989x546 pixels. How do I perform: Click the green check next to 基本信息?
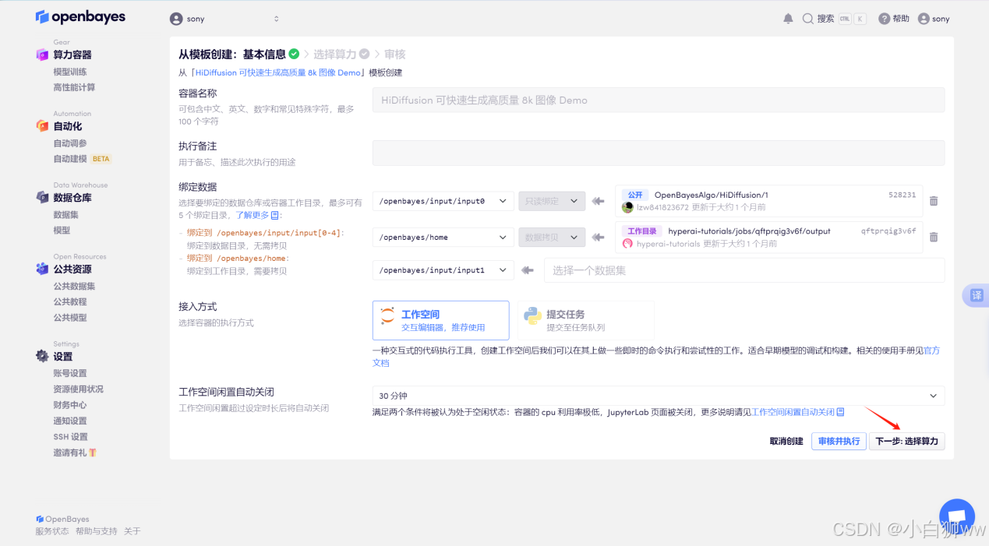(294, 54)
